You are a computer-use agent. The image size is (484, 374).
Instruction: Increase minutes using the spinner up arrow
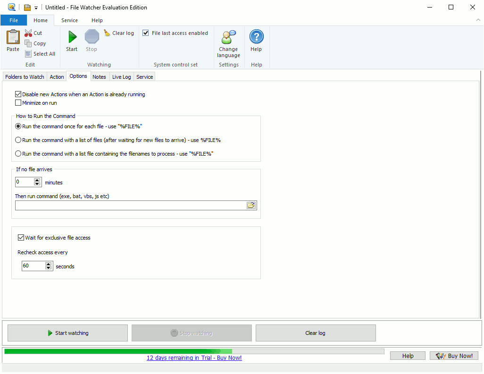37,180
